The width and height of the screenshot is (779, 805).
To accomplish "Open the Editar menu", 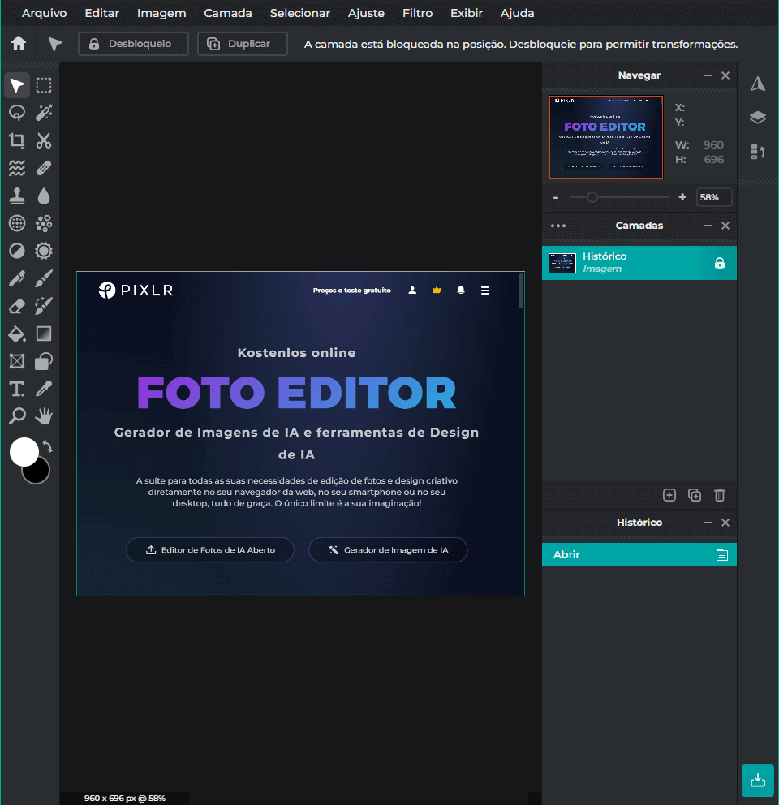I will click(x=101, y=13).
